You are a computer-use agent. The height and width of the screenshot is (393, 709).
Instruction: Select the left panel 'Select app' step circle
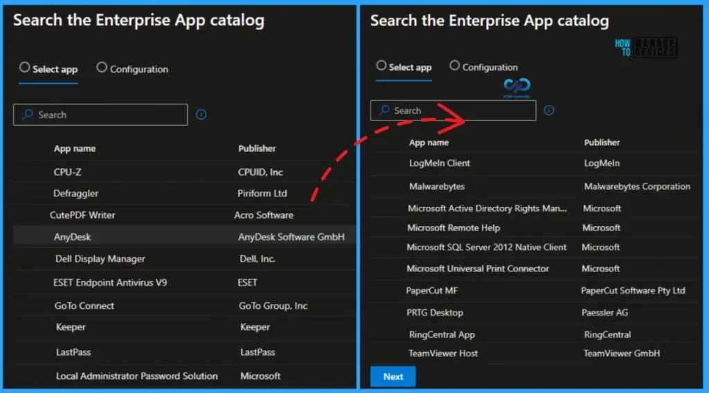pyautogui.click(x=24, y=67)
